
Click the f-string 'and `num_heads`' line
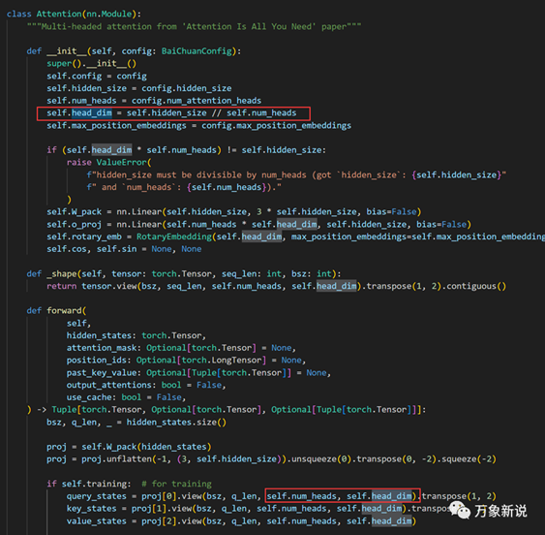point(184,187)
